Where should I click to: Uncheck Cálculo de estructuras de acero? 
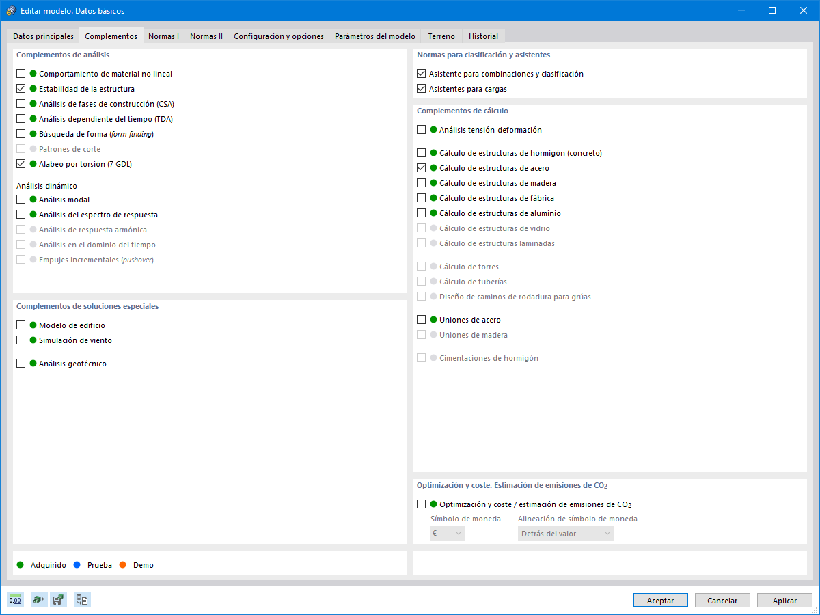(x=422, y=167)
